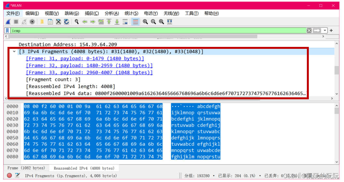Restart the current capture

24,22
